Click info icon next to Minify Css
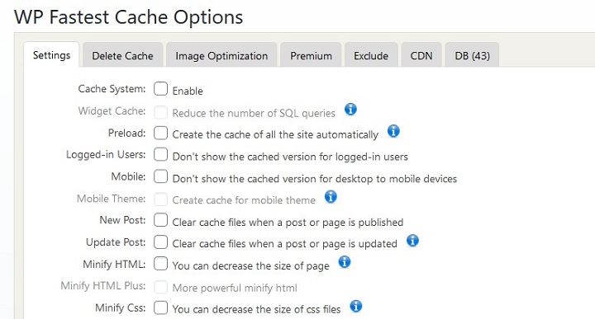This screenshot has width=595, height=319. (355, 306)
